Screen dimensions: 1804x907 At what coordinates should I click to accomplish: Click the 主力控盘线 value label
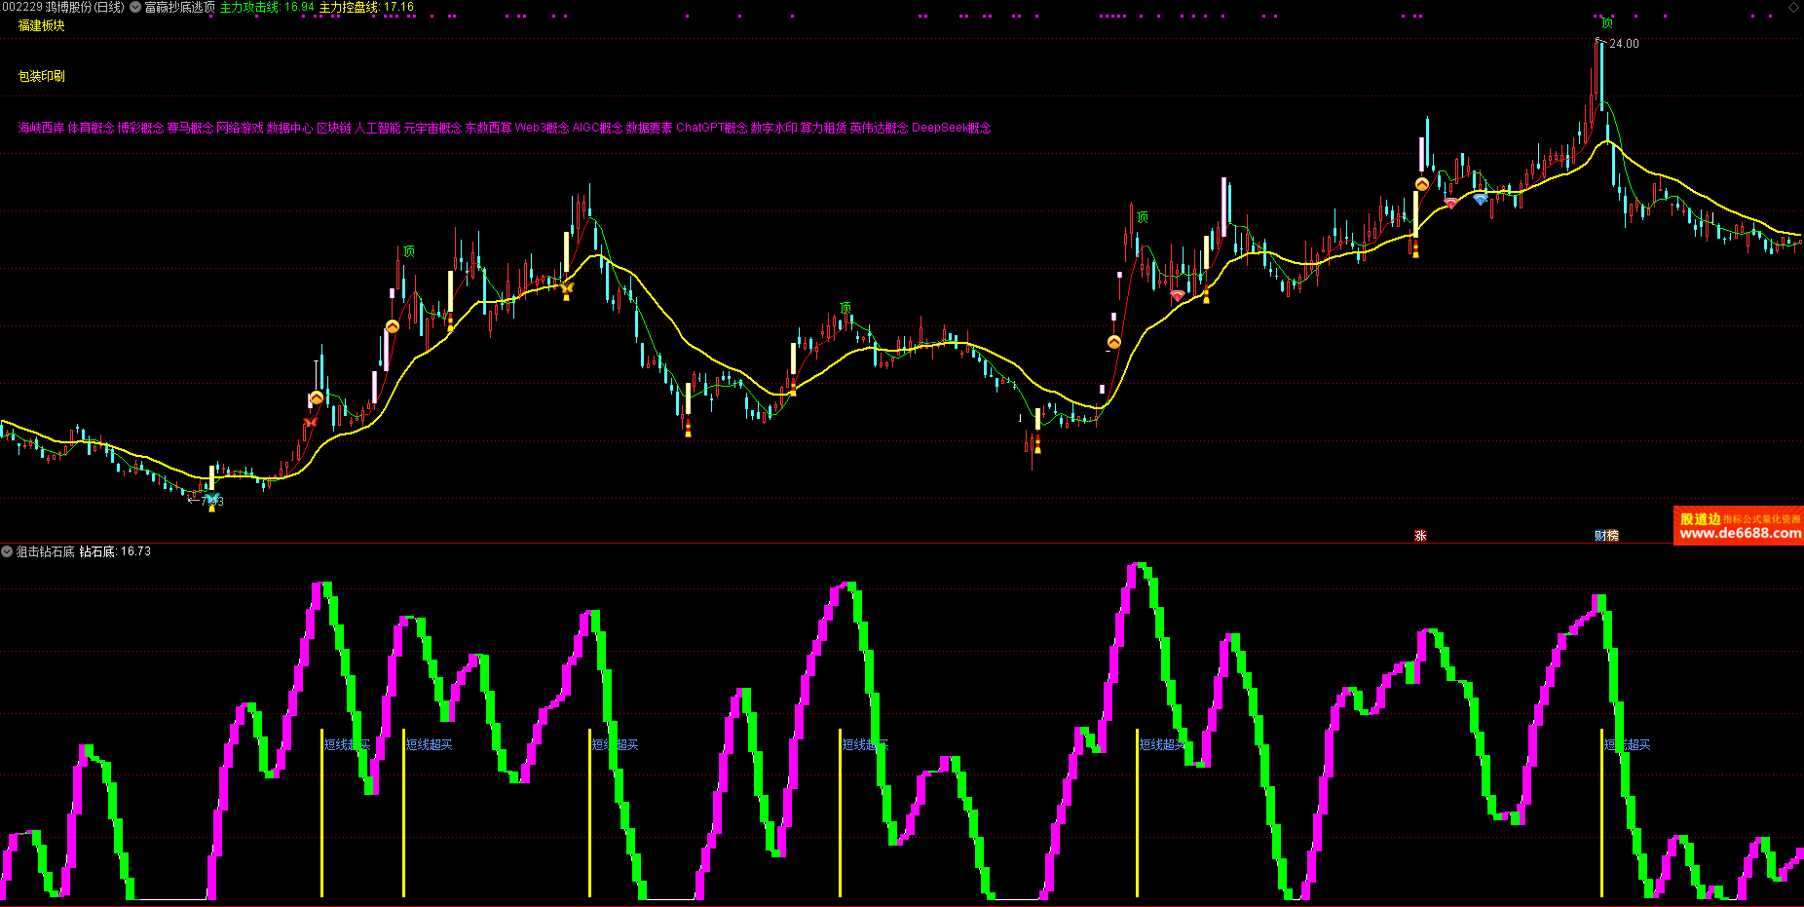[x=366, y=8]
